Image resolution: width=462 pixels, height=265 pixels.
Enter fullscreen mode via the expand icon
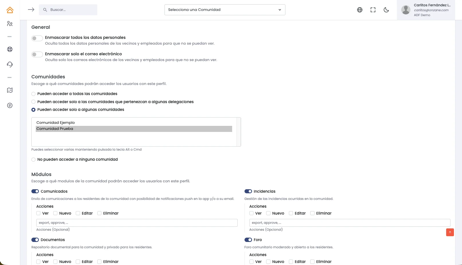pyautogui.click(x=373, y=10)
